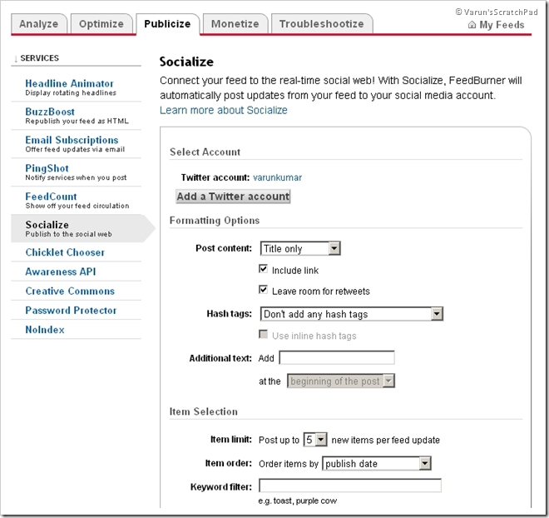This screenshot has width=549, height=518.
Task: Click Add a Twitter account button
Action: (x=233, y=197)
